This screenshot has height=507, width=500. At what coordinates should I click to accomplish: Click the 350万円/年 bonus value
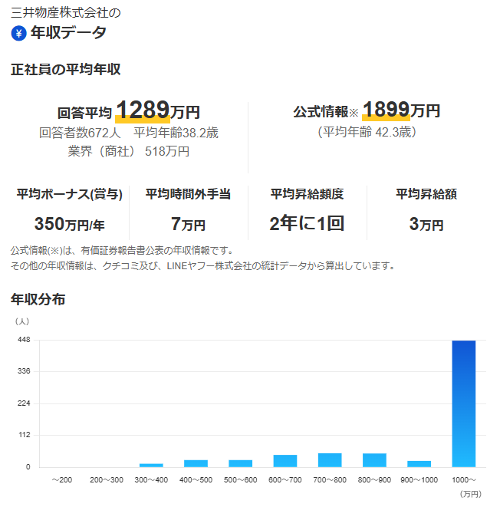pos(70,224)
